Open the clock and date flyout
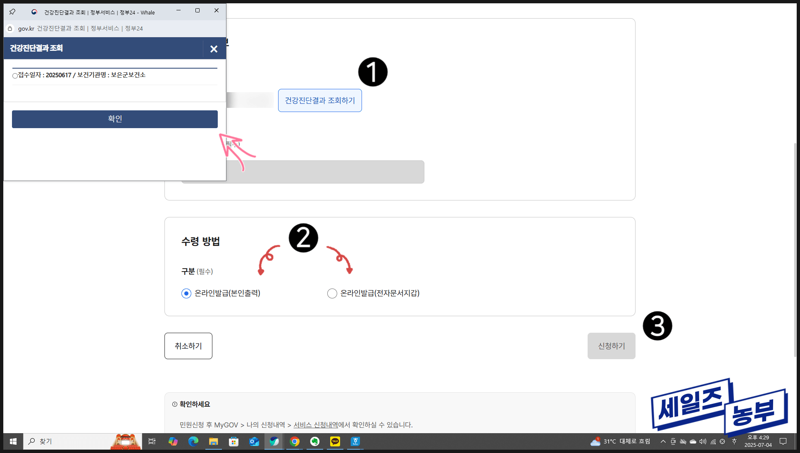 pos(758,441)
